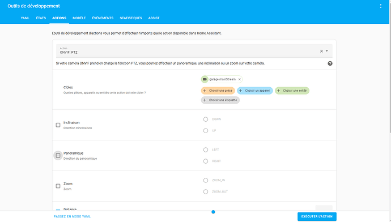Screen dimensions: 391x222
Task: Select the DOWN tilt radio button
Action: click(x=206, y=119)
